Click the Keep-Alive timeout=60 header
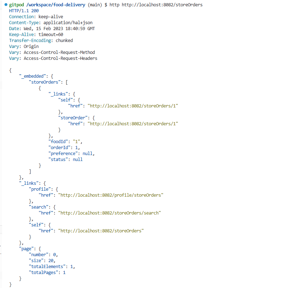The height and width of the screenshot is (288, 291). [36, 35]
